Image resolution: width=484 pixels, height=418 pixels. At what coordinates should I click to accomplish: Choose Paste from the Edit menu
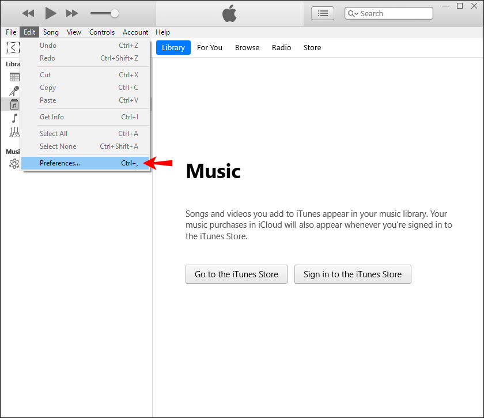pyautogui.click(x=85, y=100)
